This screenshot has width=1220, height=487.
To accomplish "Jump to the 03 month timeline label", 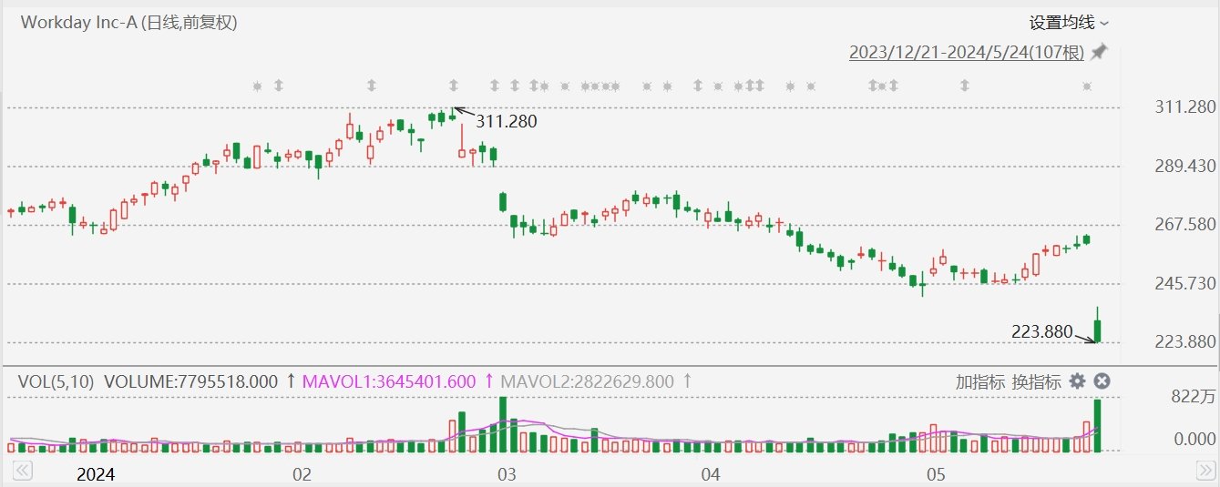I will pyautogui.click(x=507, y=474).
